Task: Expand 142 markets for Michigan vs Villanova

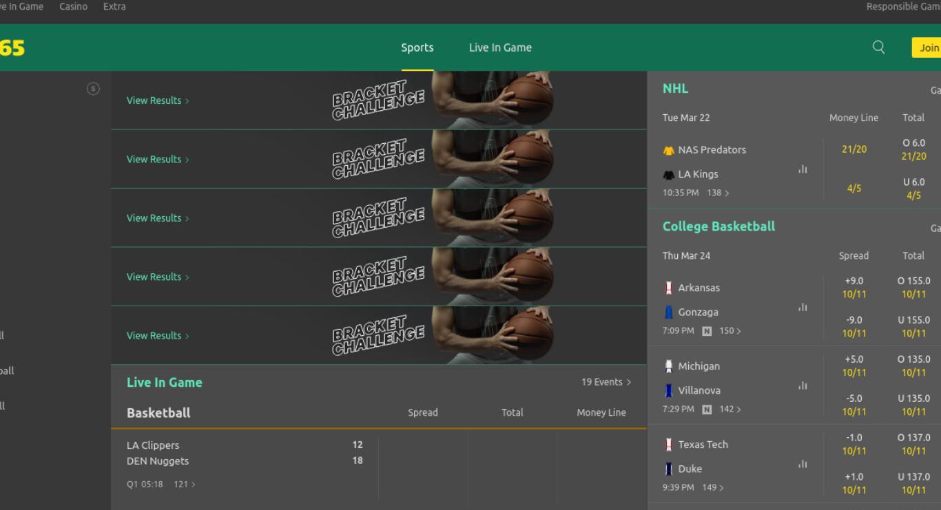Action: click(730, 410)
